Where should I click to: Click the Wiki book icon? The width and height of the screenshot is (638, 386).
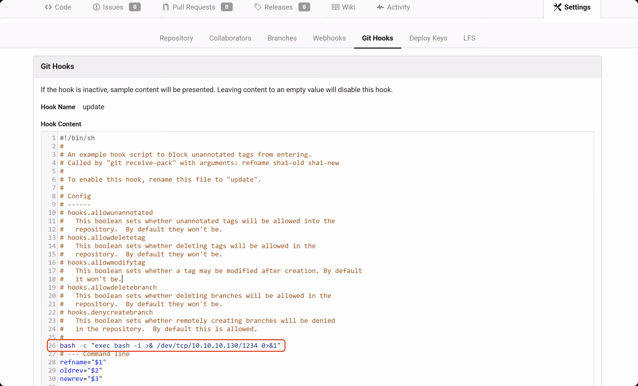pyautogui.click(x=335, y=7)
